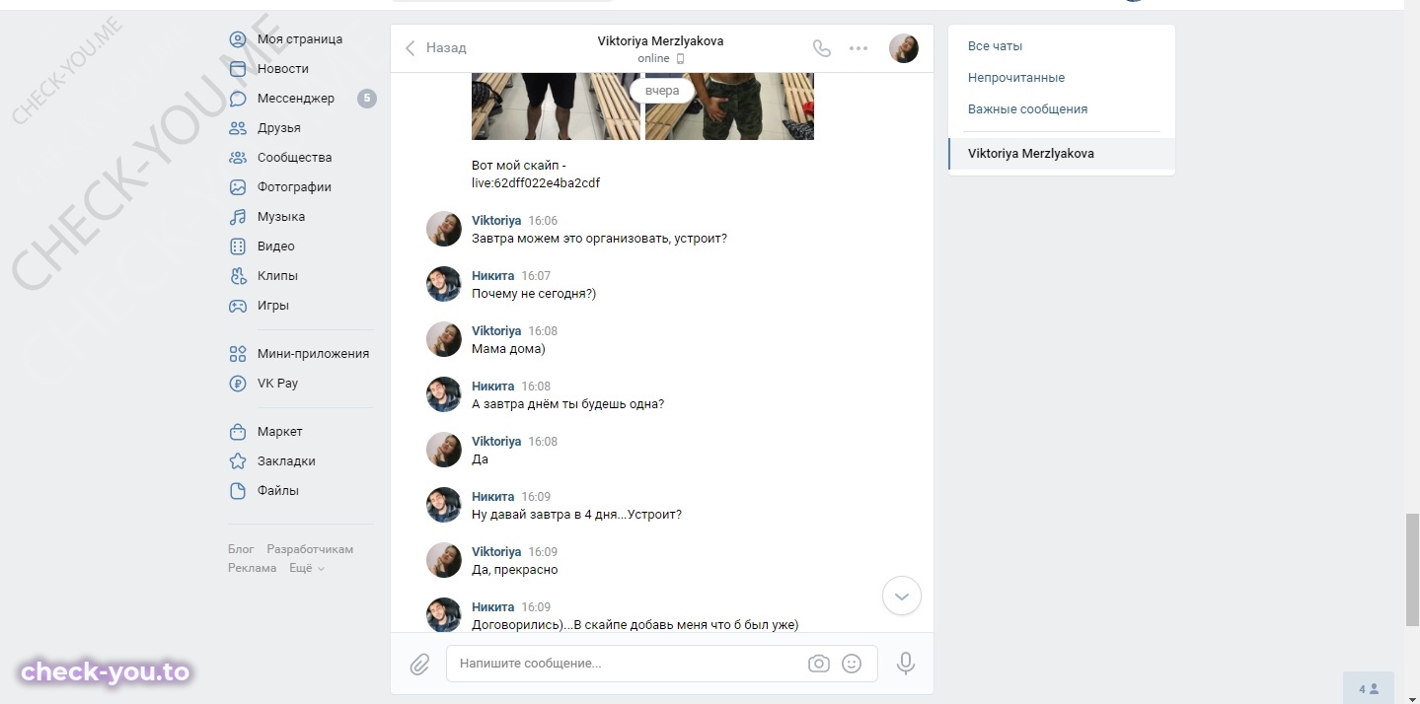The image size is (1420, 704).
Task: Click Никита's avatar next to Почему не сегодня?)
Action: (444, 284)
